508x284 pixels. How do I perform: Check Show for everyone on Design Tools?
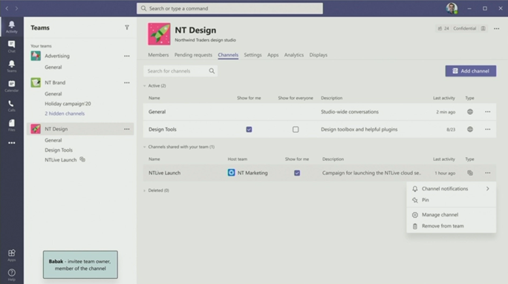(296, 129)
